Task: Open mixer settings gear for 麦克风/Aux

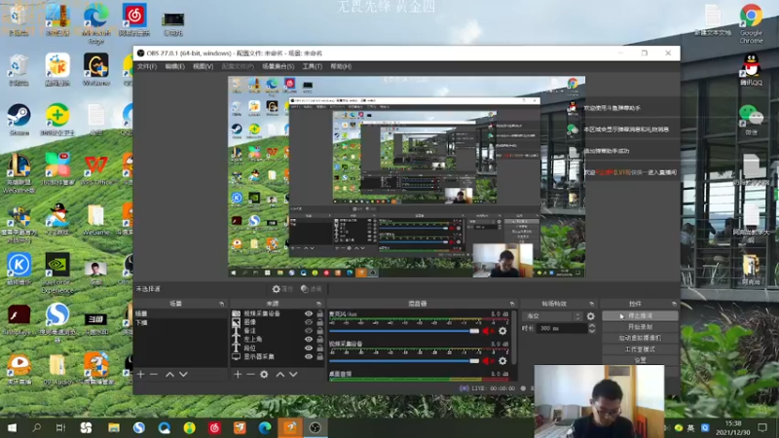Action: tap(502, 331)
